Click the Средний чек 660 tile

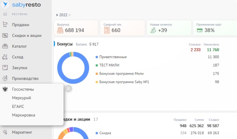(x=122, y=28)
